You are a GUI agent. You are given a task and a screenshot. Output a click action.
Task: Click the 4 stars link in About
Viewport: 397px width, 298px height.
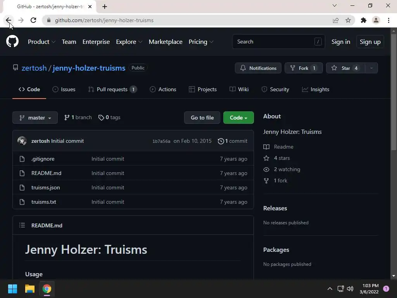[282, 158]
